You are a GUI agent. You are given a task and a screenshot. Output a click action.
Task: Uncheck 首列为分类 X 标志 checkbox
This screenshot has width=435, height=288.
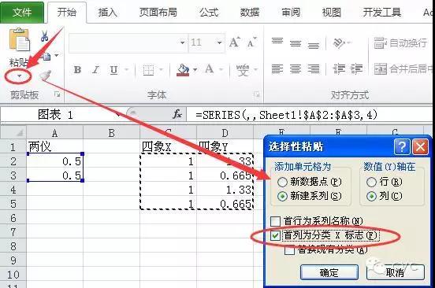click(x=275, y=235)
